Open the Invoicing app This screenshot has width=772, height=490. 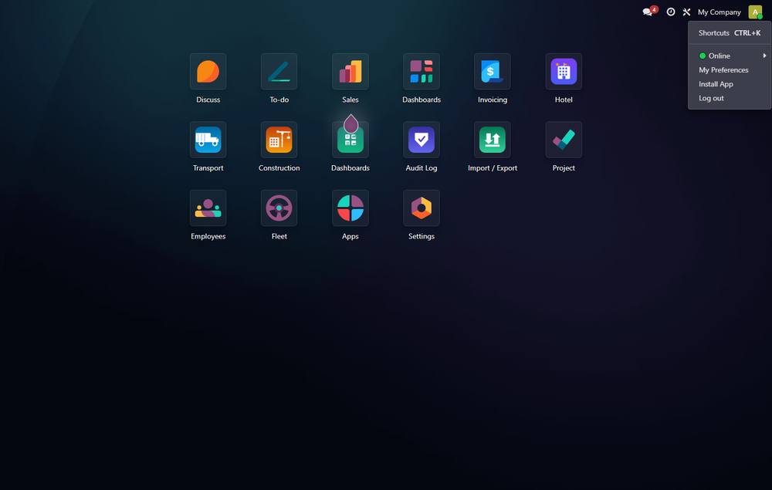tap(493, 72)
